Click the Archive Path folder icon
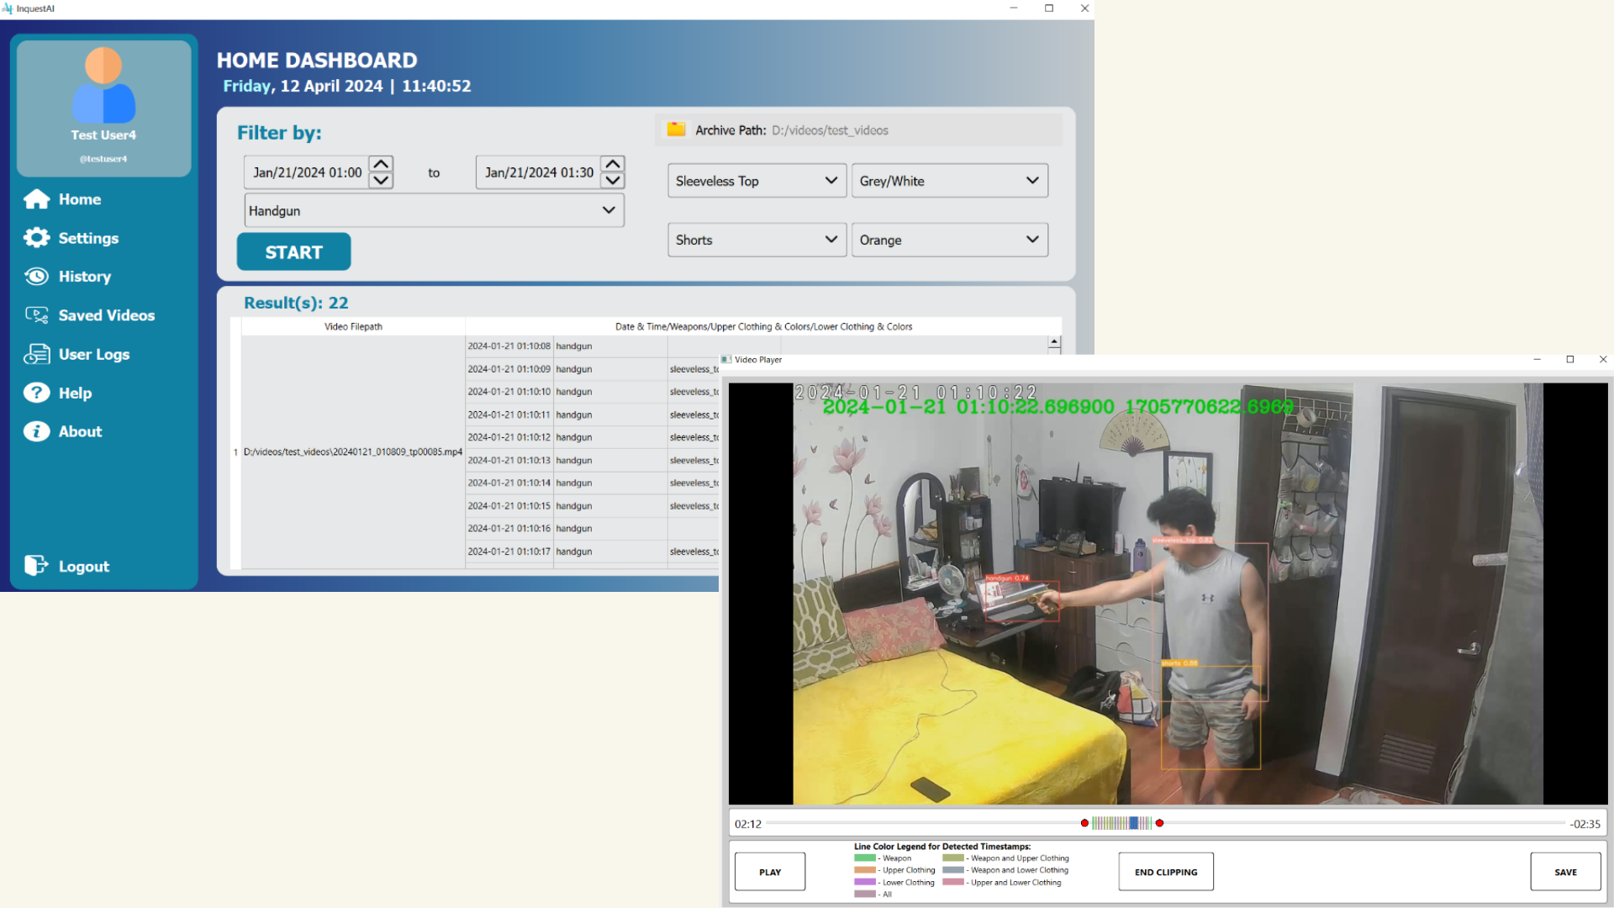The width and height of the screenshot is (1614, 908). [676, 129]
